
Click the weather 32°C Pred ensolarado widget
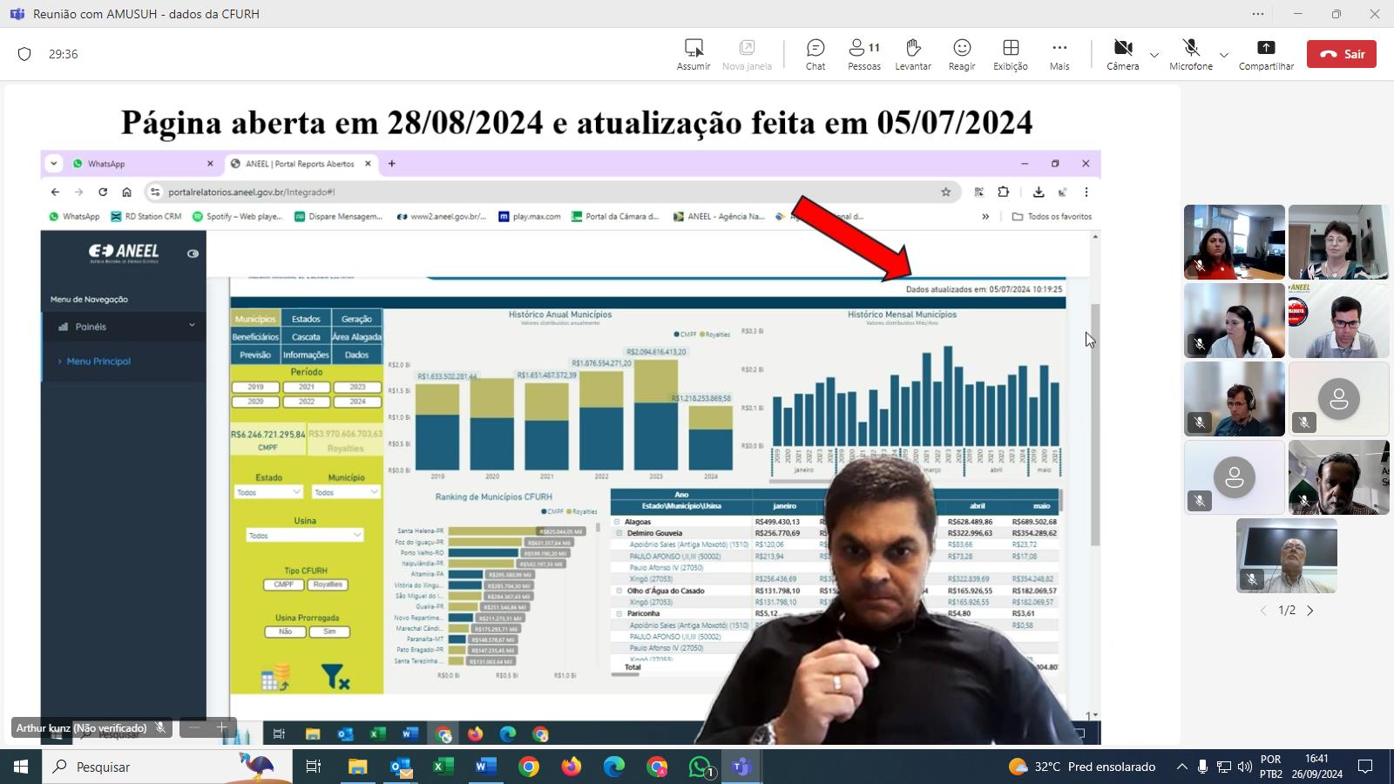click(1081, 767)
